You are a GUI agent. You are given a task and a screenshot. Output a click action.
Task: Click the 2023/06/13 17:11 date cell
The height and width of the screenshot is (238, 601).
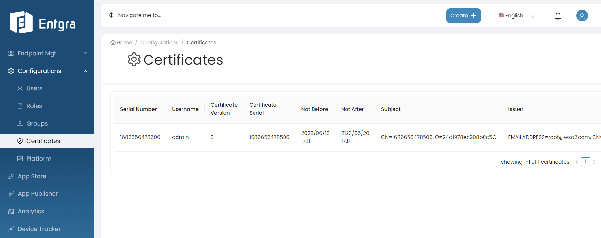pyautogui.click(x=315, y=137)
